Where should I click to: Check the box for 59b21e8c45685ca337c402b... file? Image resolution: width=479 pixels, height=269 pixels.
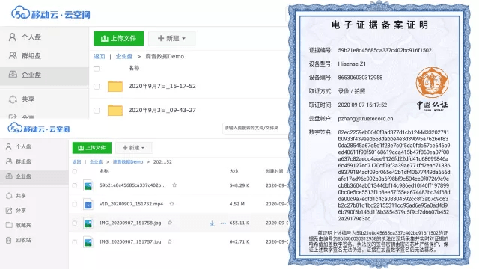tap(75, 185)
